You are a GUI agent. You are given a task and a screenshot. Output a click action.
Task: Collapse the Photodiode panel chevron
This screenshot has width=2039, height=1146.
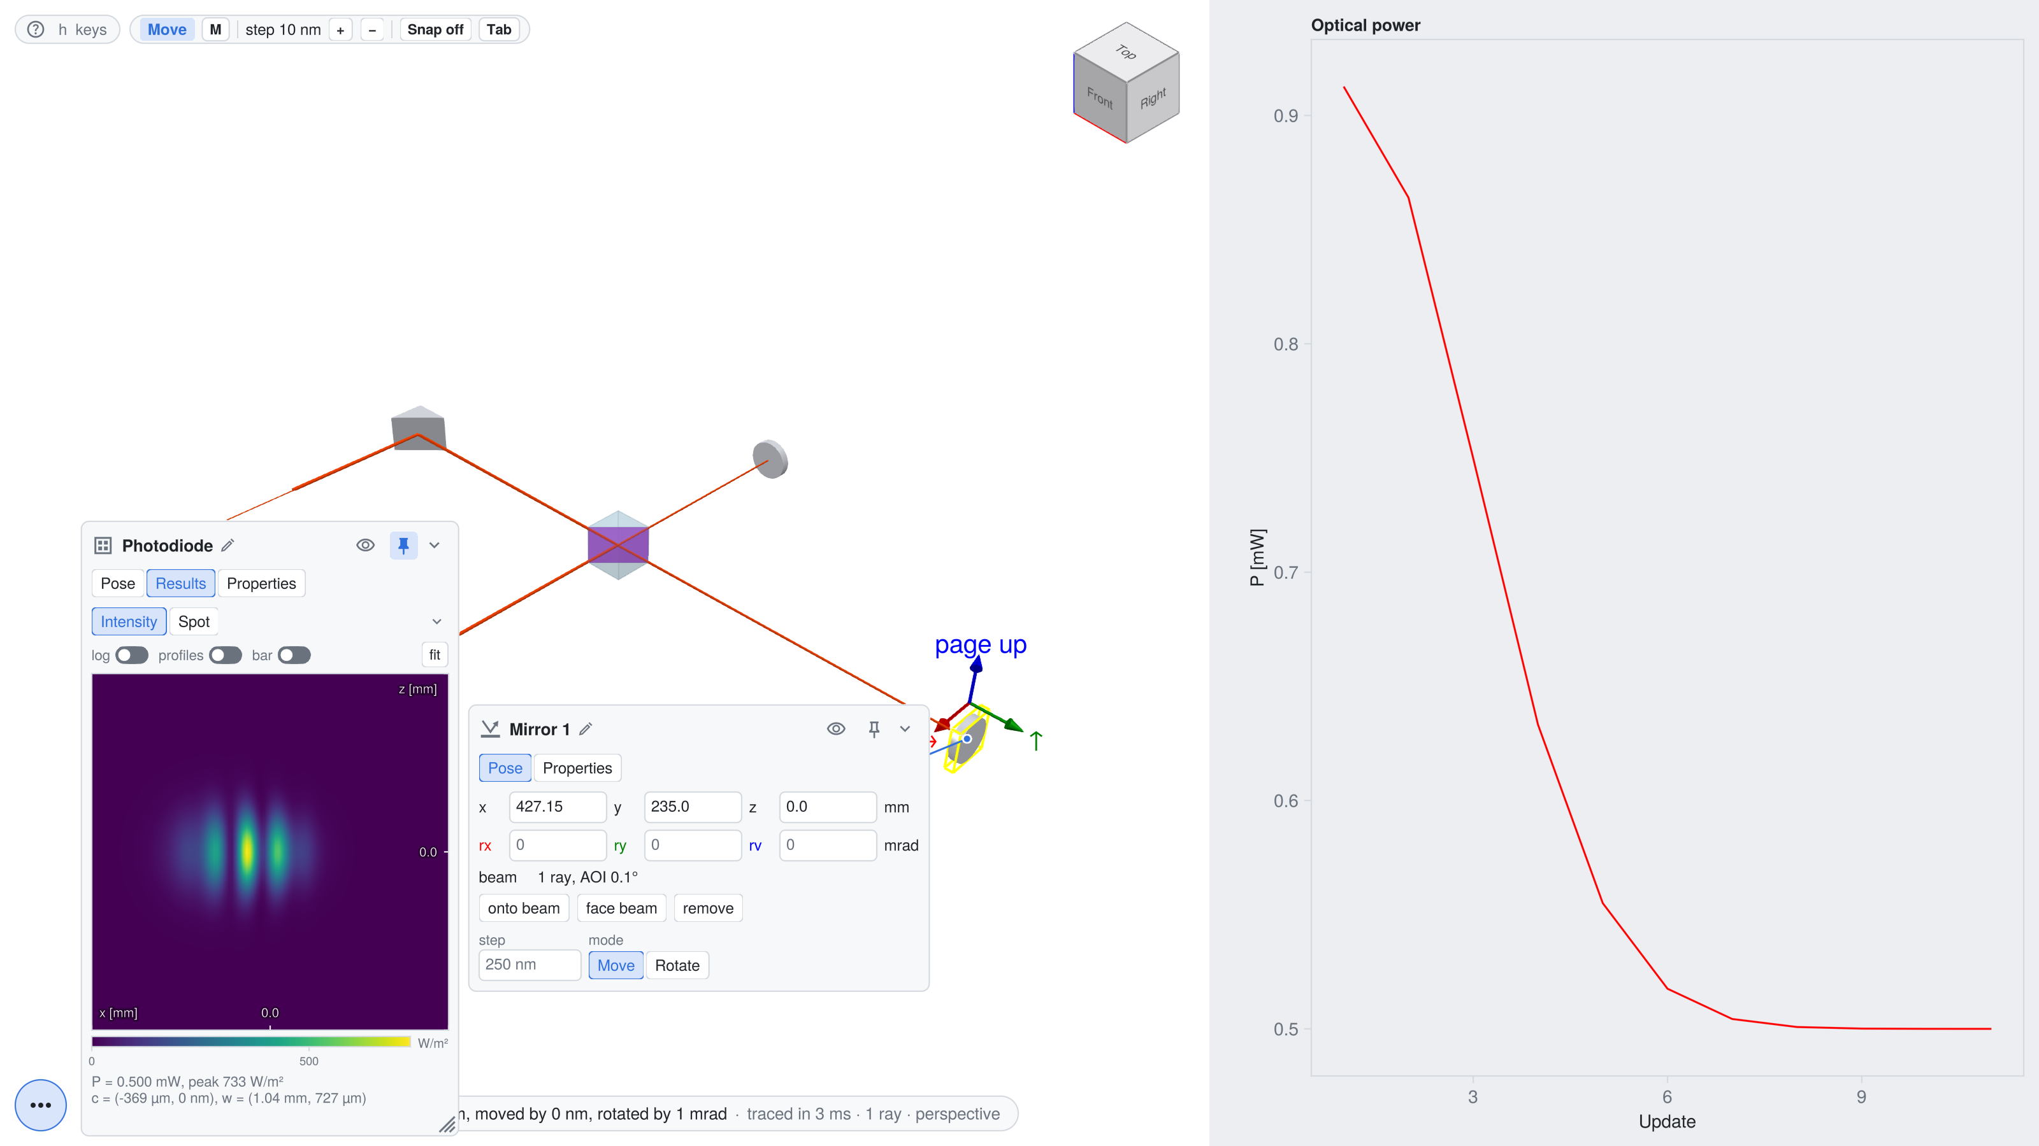(x=435, y=545)
